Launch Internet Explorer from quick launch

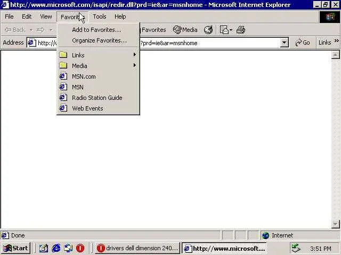pyautogui.click(x=56, y=248)
